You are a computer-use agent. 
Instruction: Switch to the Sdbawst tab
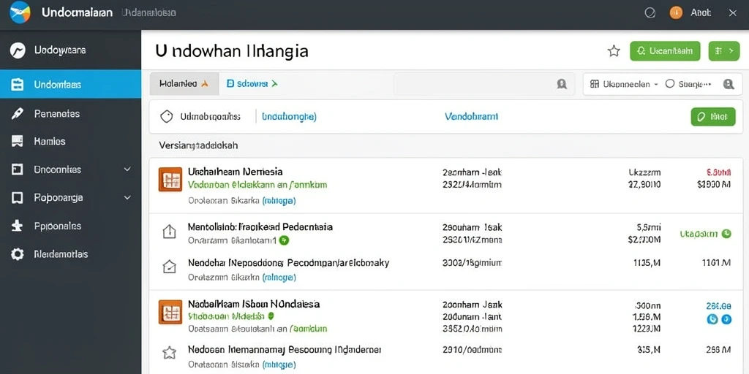click(x=252, y=84)
